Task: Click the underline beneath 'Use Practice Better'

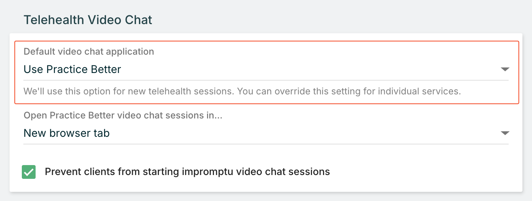Action: click(266, 80)
